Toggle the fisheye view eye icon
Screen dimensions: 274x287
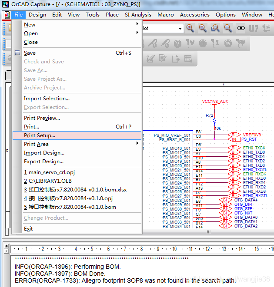pos(241,28)
